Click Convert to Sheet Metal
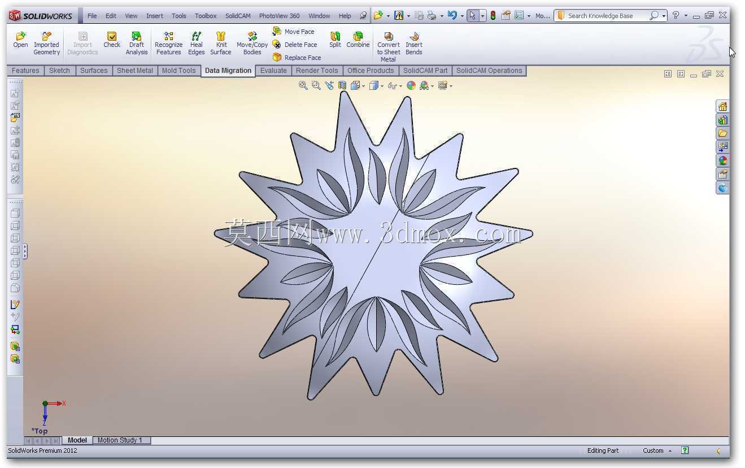Screen dimensions: 745x468 [388, 47]
